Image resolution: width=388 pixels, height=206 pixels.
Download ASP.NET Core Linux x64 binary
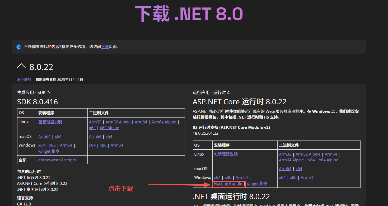(x=311, y=160)
